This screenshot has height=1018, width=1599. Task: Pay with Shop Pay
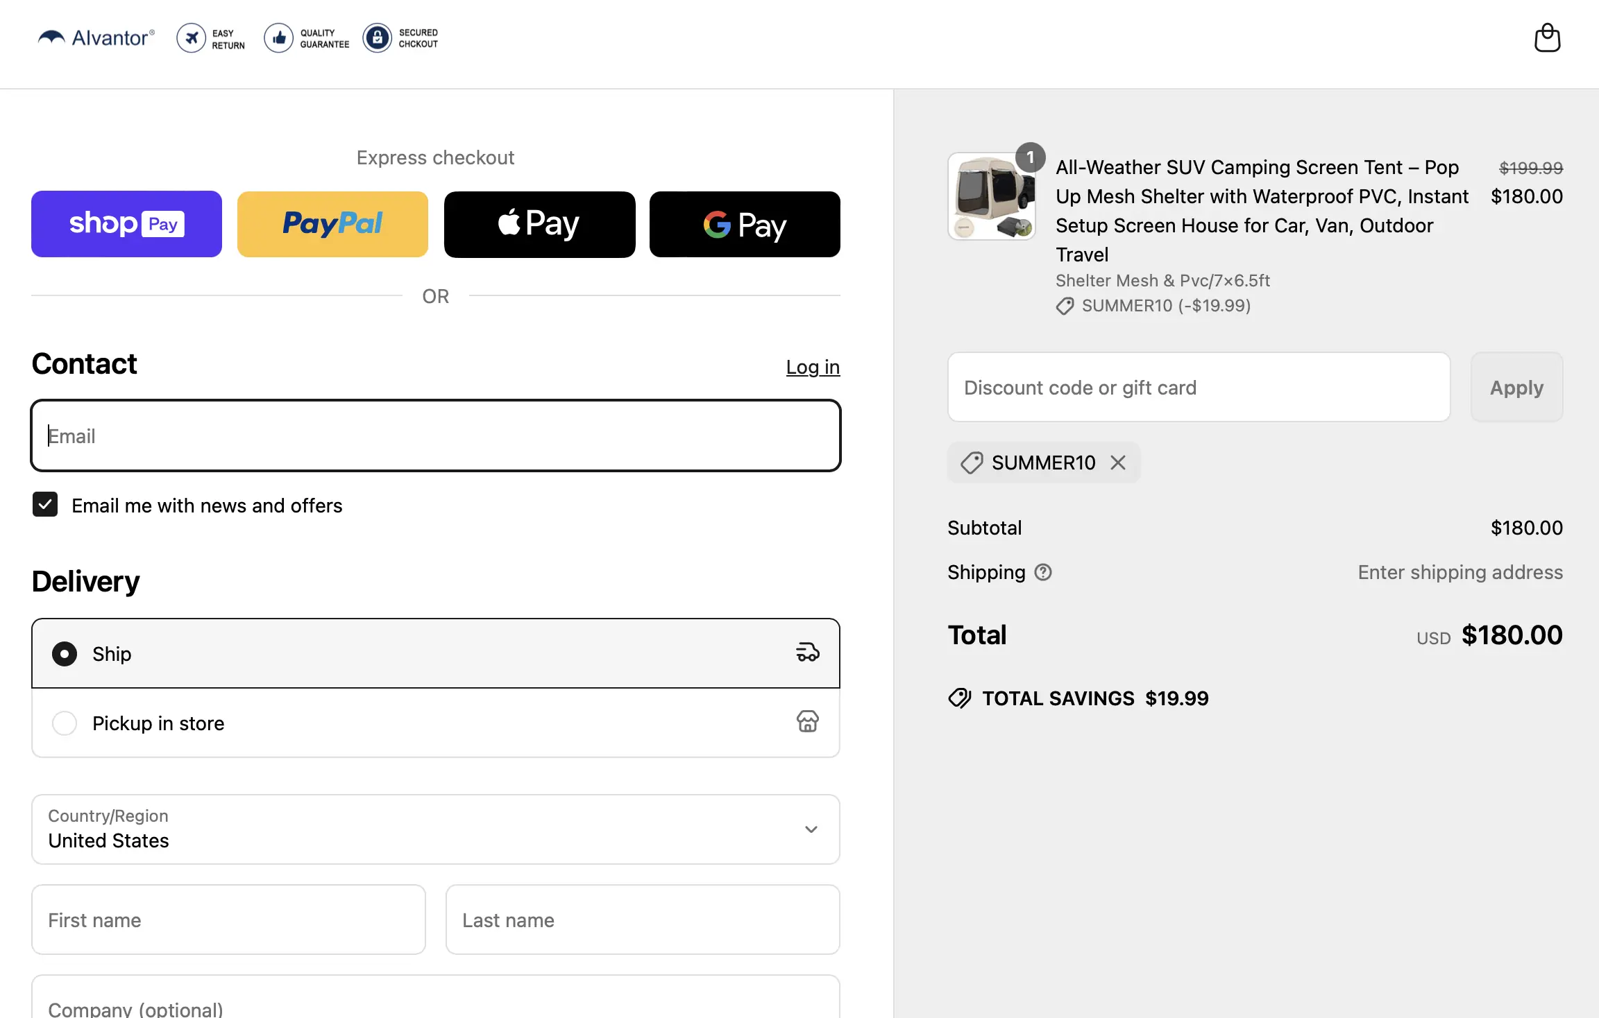126,224
